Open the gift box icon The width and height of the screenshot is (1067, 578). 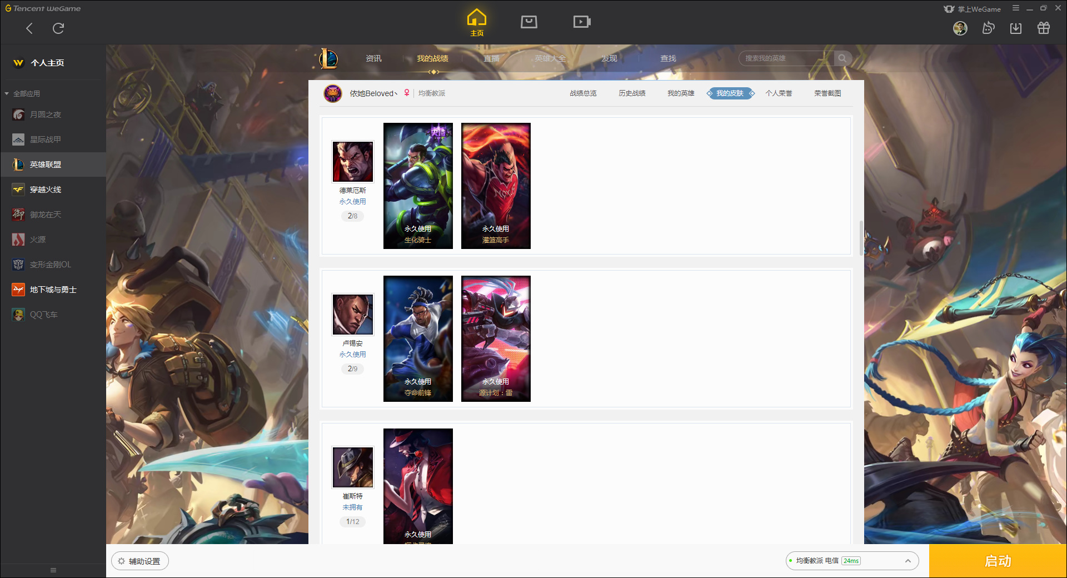coord(1044,28)
